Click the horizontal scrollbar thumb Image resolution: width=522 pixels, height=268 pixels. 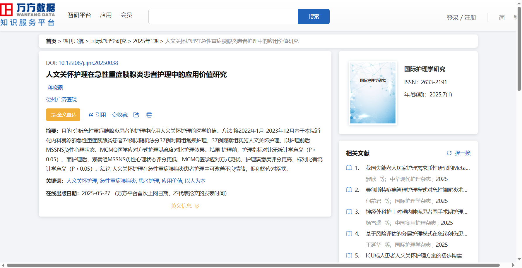253,265
